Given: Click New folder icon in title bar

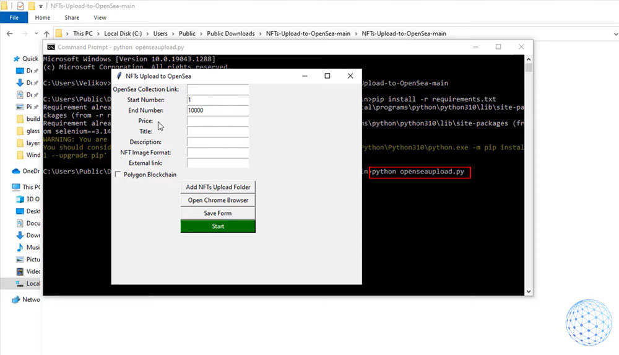Looking at the screenshot, I should tap(32, 6).
